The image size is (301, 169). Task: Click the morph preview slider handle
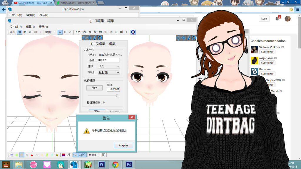tap(117, 96)
